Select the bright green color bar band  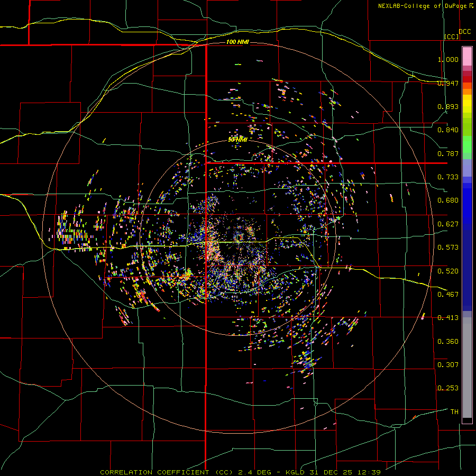[467, 144]
